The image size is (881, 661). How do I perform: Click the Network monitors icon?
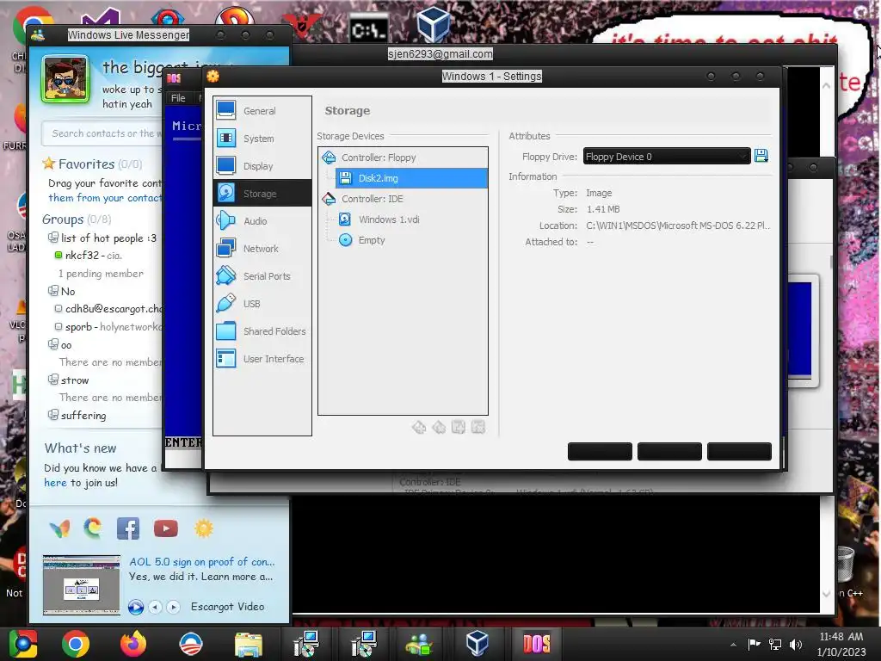226,248
